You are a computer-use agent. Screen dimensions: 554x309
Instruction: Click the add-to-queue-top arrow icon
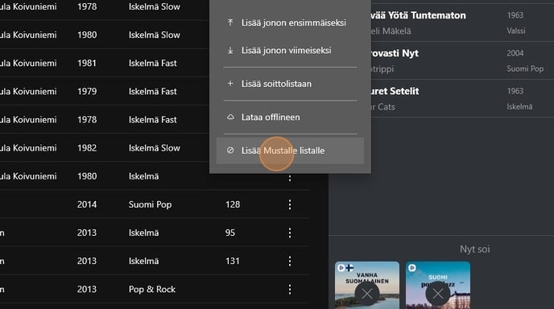(x=230, y=23)
